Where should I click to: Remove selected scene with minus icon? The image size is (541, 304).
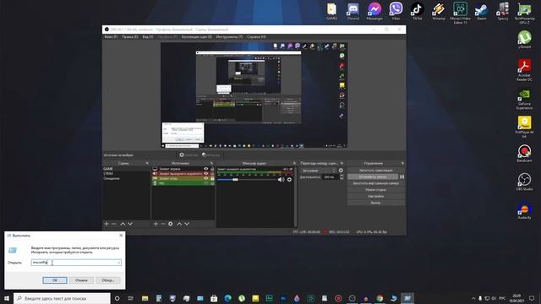(114, 224)
